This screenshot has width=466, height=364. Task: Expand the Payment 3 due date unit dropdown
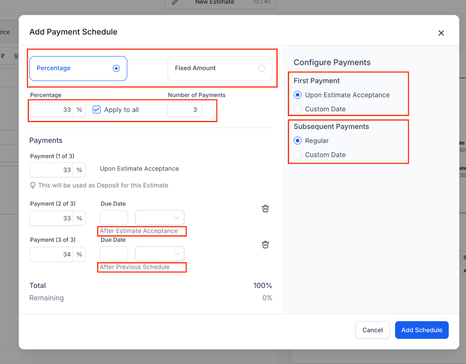tap(159, 254)
